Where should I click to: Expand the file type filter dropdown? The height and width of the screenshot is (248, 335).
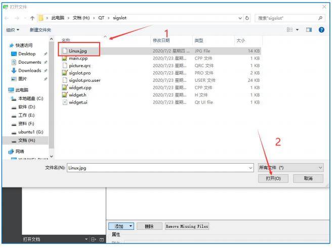coord(320,168)
